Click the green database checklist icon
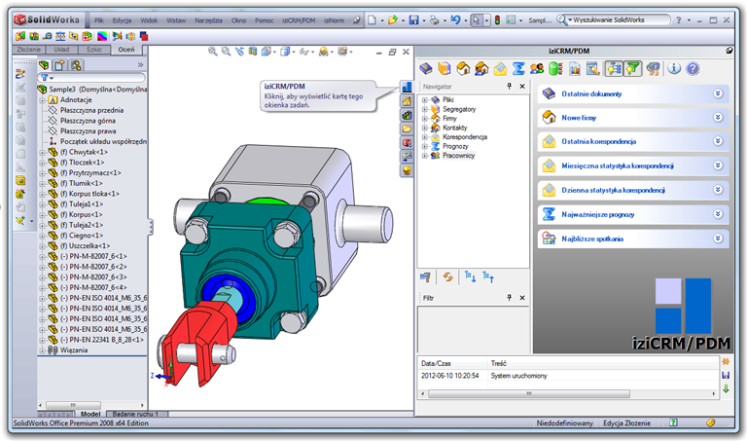Image resolution: width=747 pixels, height=441 pixels. 555,69
